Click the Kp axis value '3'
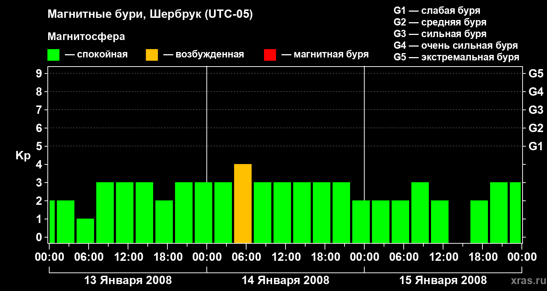This screenshot has height=291, width=547. click(40, 183)
